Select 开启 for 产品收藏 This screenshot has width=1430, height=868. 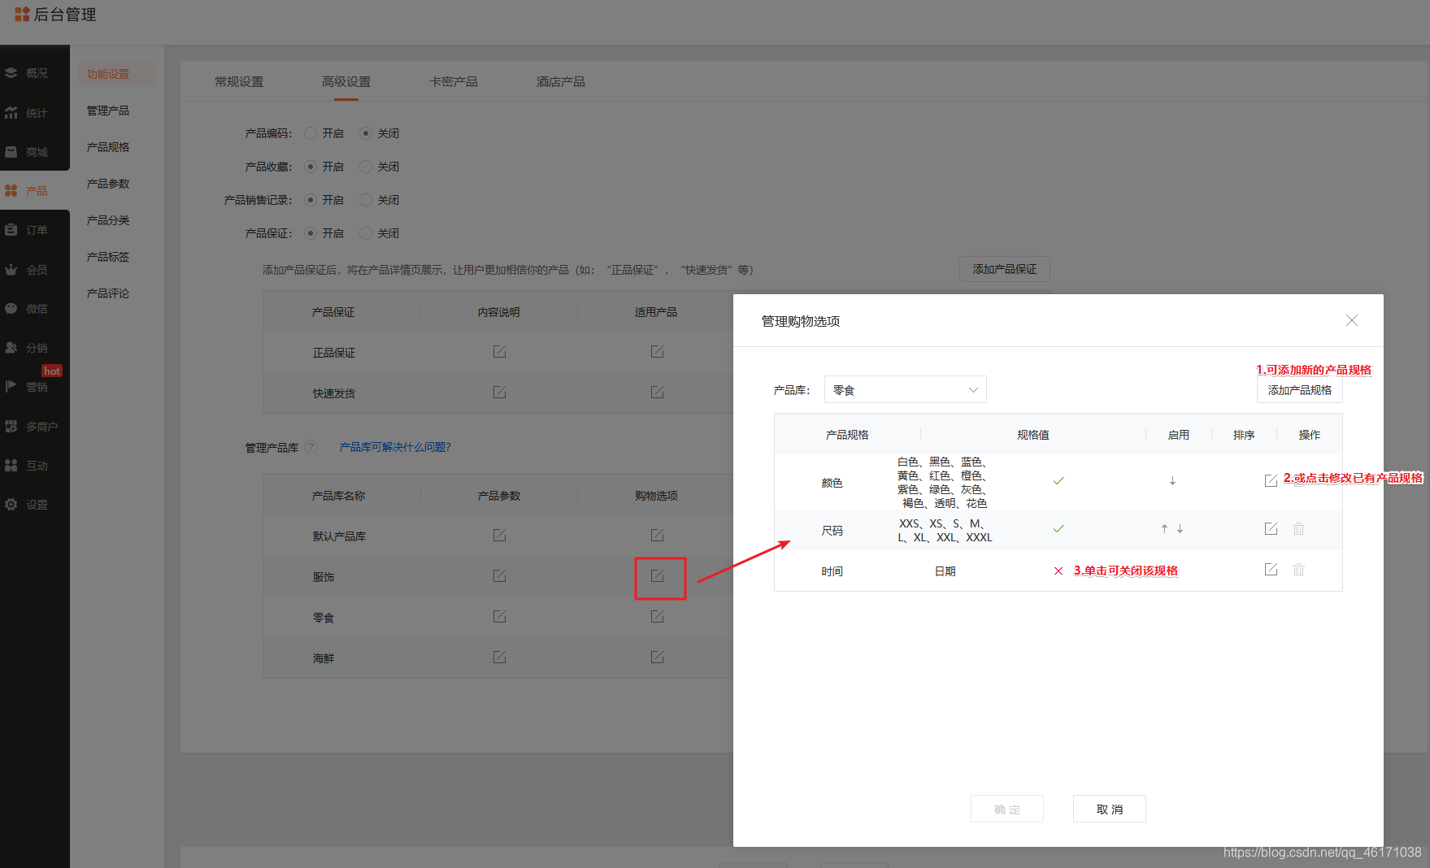[311, 167]
